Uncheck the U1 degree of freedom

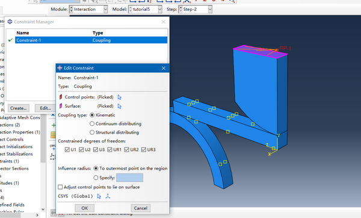tap(67, 150)
